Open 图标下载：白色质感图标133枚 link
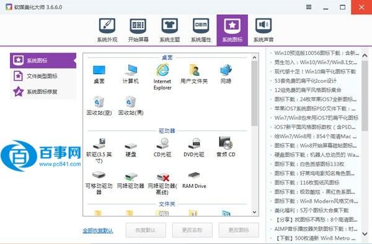372x244 pixels. (x=309, y=164)
